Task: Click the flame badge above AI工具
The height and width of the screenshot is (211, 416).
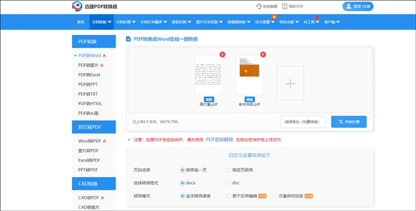Action: coord(317,18)
